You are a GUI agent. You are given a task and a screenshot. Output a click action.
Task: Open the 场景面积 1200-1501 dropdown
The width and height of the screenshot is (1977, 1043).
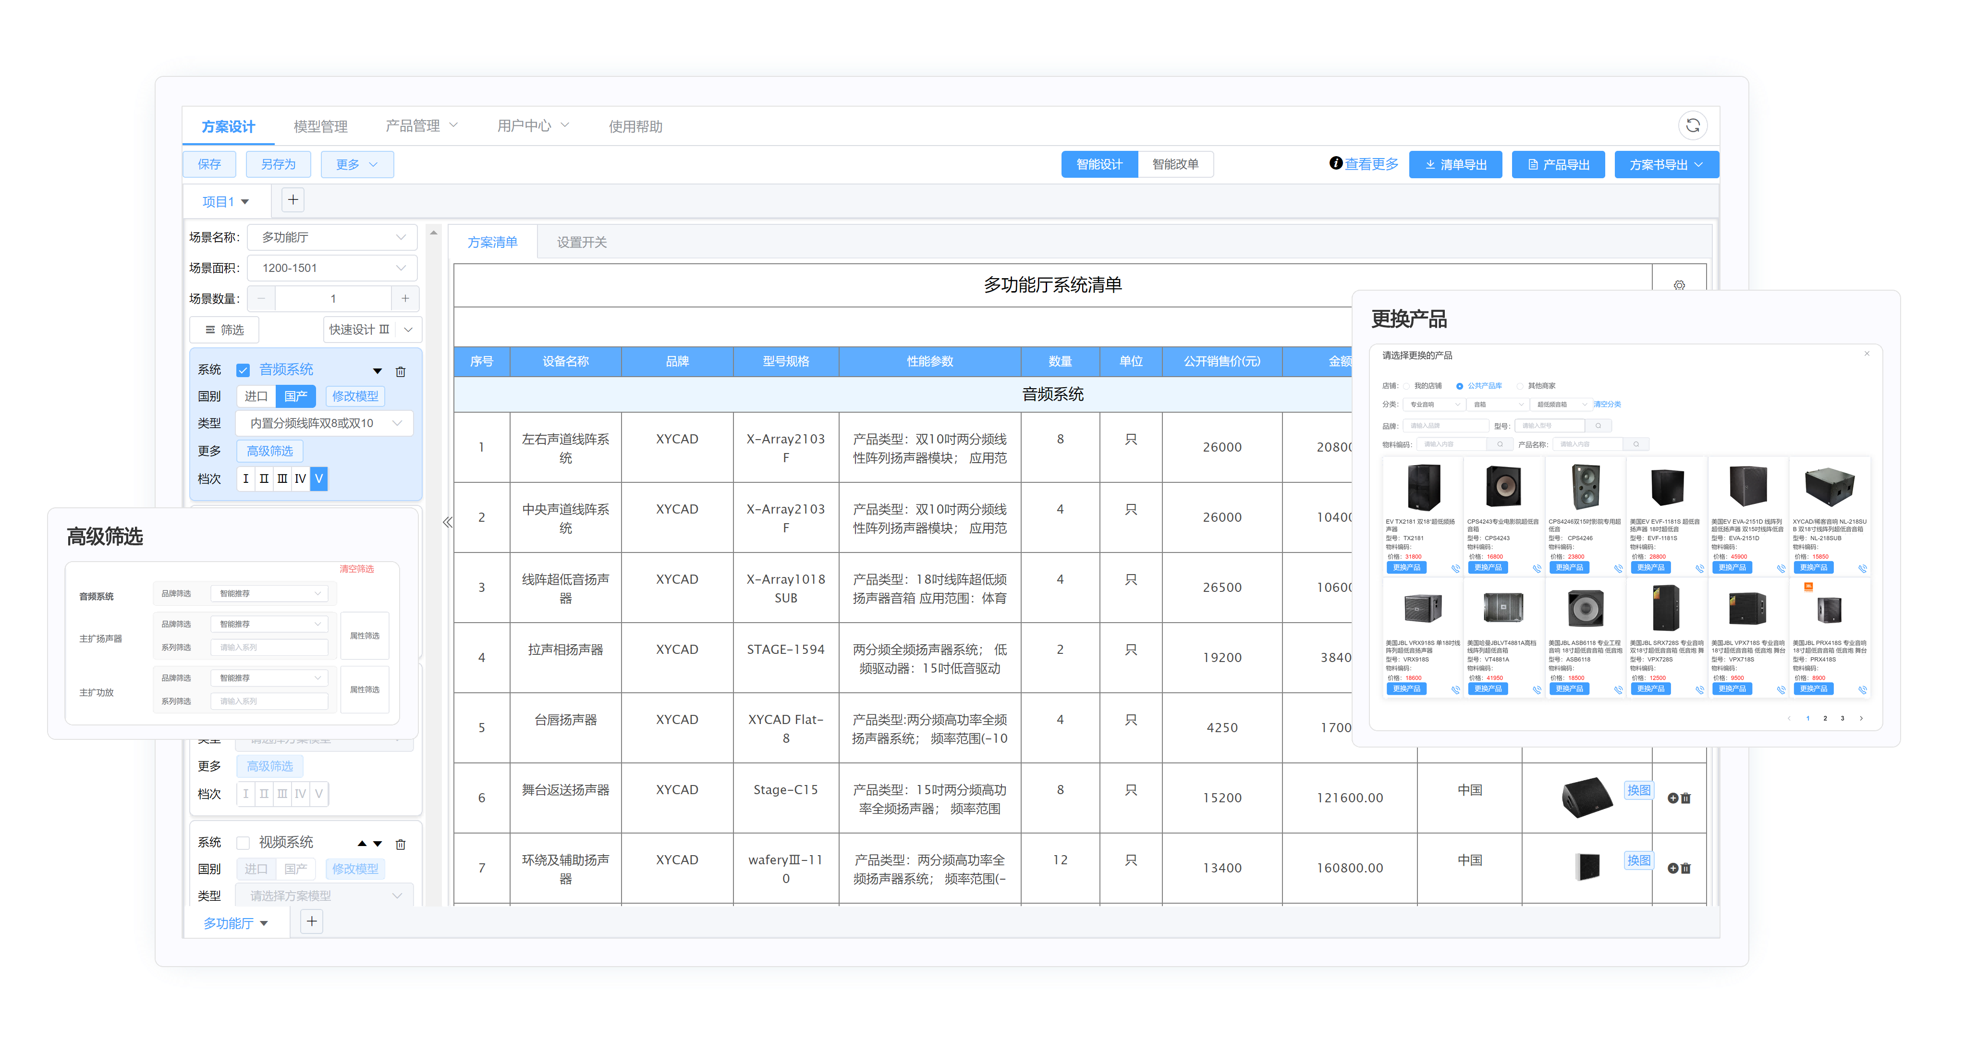click(x=332, y=268)
